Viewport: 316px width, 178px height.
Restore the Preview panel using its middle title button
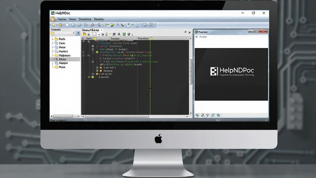(x=256, y=31)
